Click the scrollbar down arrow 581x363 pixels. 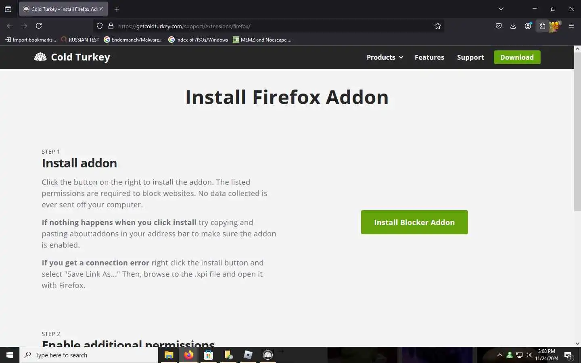click(x=577, y=344)
